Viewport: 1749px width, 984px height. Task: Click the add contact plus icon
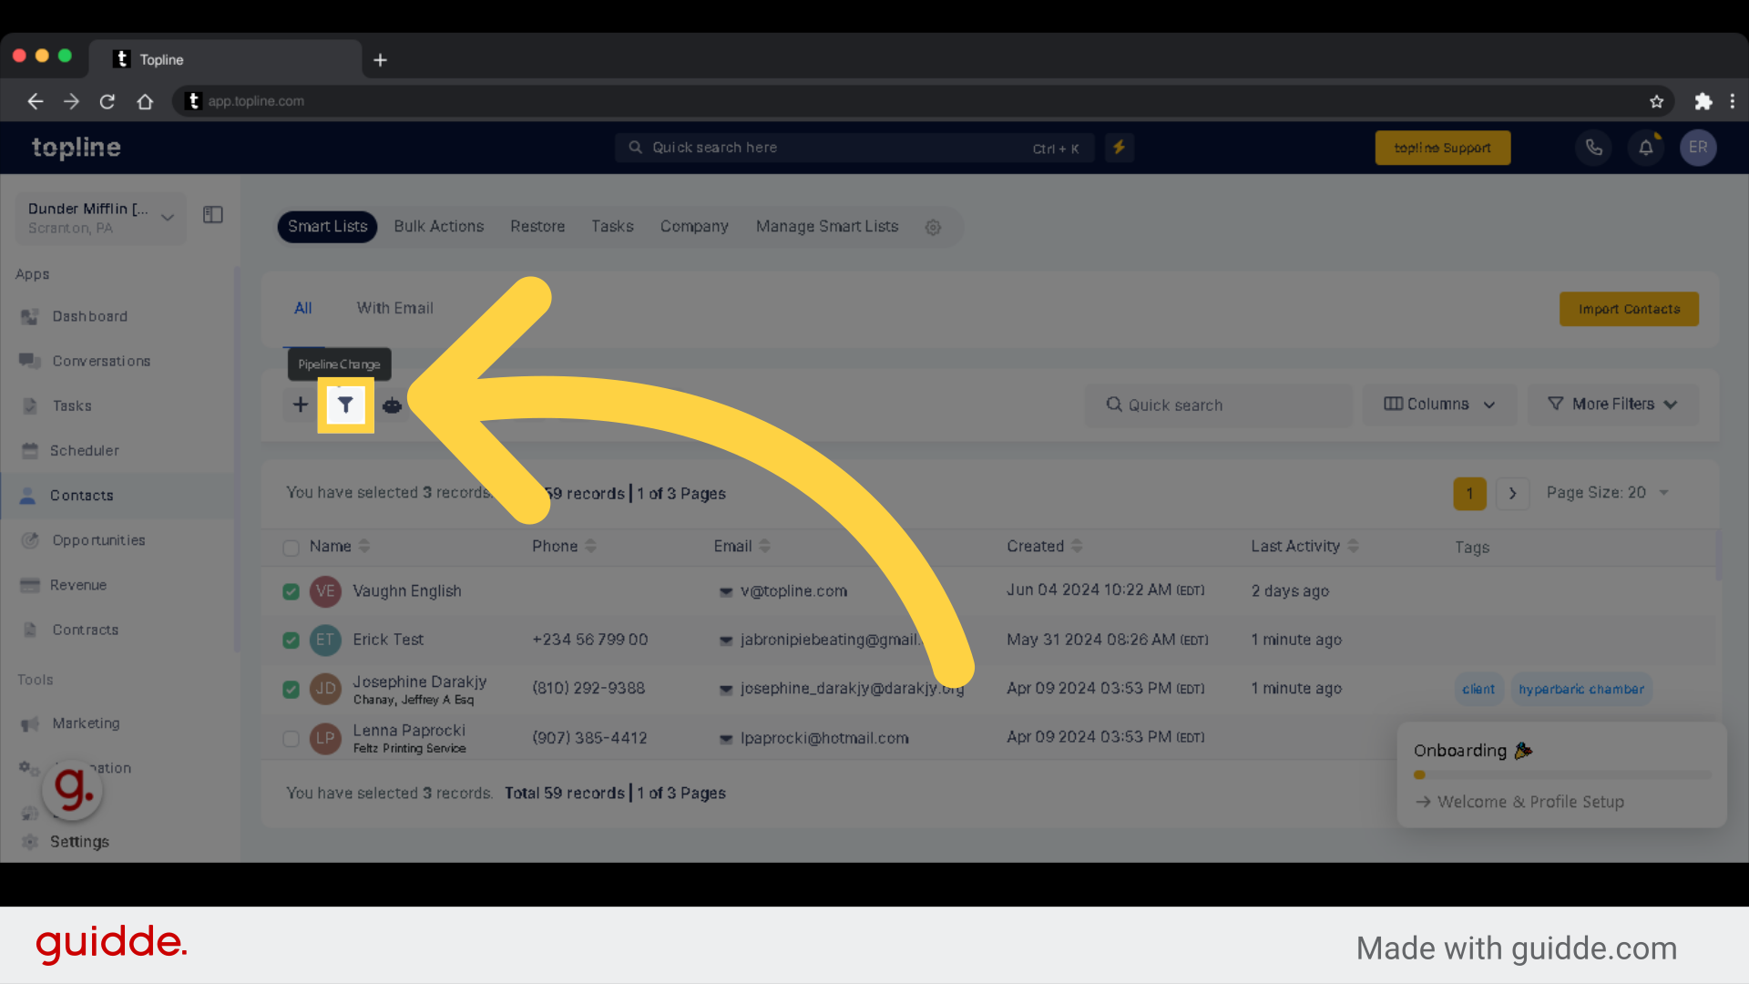click(x=301, y=404)
